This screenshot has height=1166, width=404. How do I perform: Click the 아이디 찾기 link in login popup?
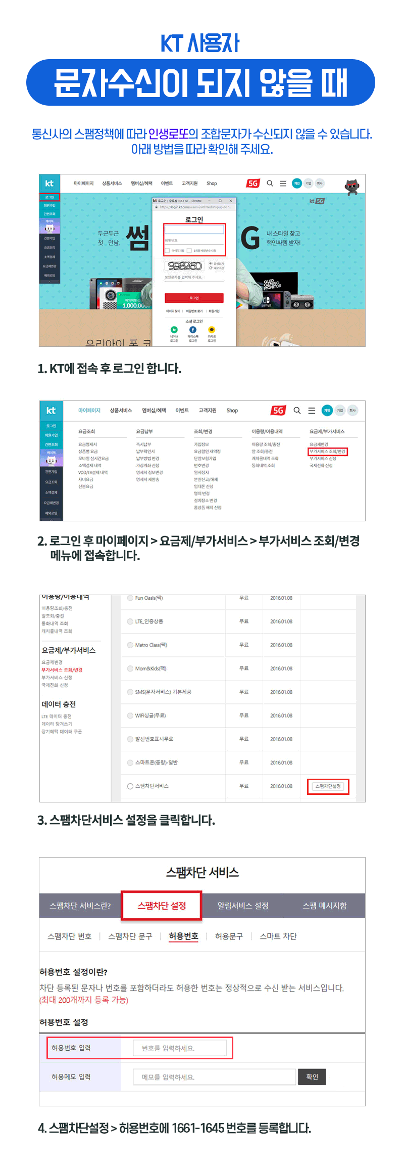173,311
